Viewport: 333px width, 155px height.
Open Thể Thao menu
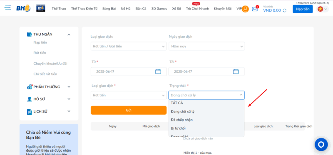(59, 9)
